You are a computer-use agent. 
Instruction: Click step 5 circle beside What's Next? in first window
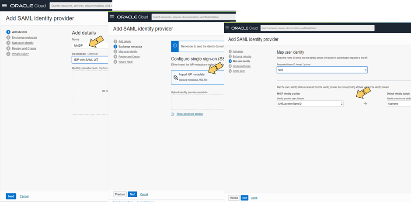coord(8,54)
